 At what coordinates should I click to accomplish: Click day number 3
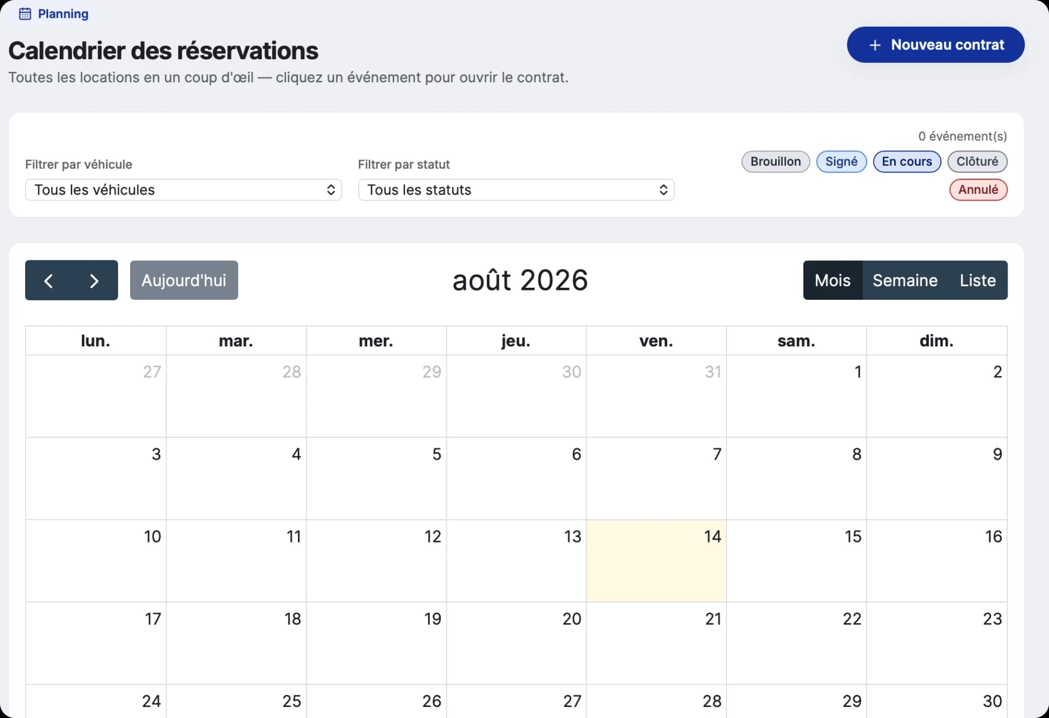click(156, 454)
